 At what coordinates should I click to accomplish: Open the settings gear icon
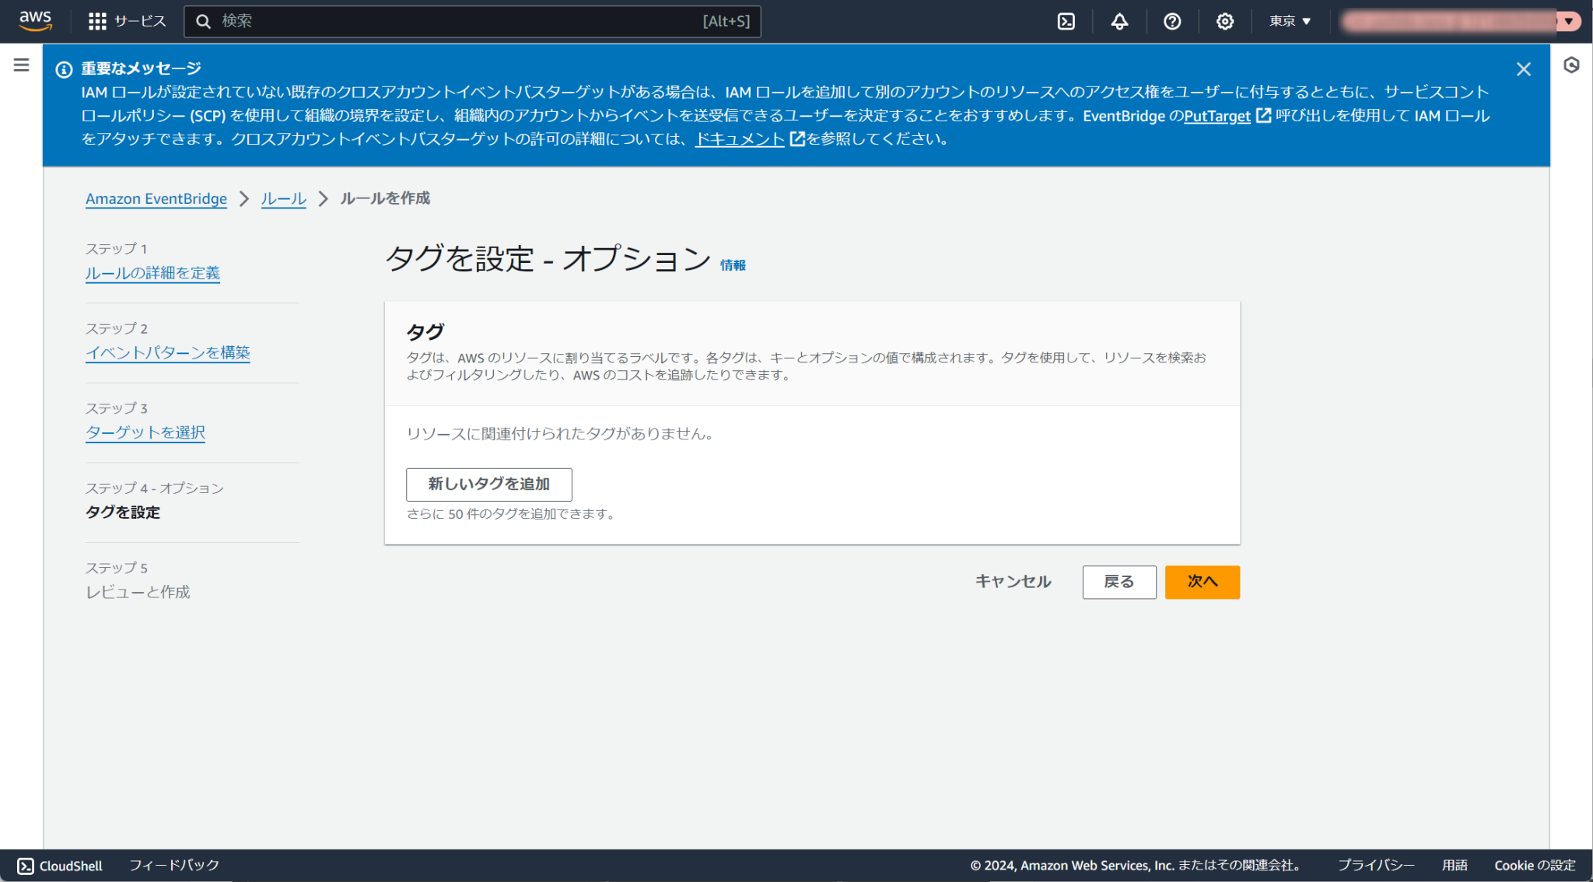1224,21
